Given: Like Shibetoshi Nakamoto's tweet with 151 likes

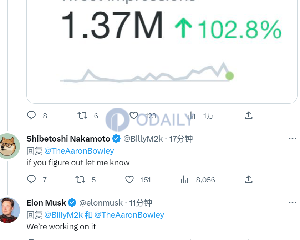Looking at the screenshot, I should pyautogui.click(x=129, y=180).
